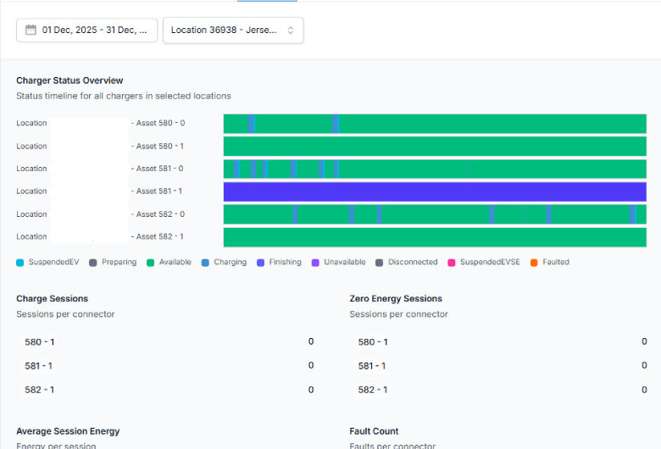Click the calendar icon in date picker

(31, 30)
